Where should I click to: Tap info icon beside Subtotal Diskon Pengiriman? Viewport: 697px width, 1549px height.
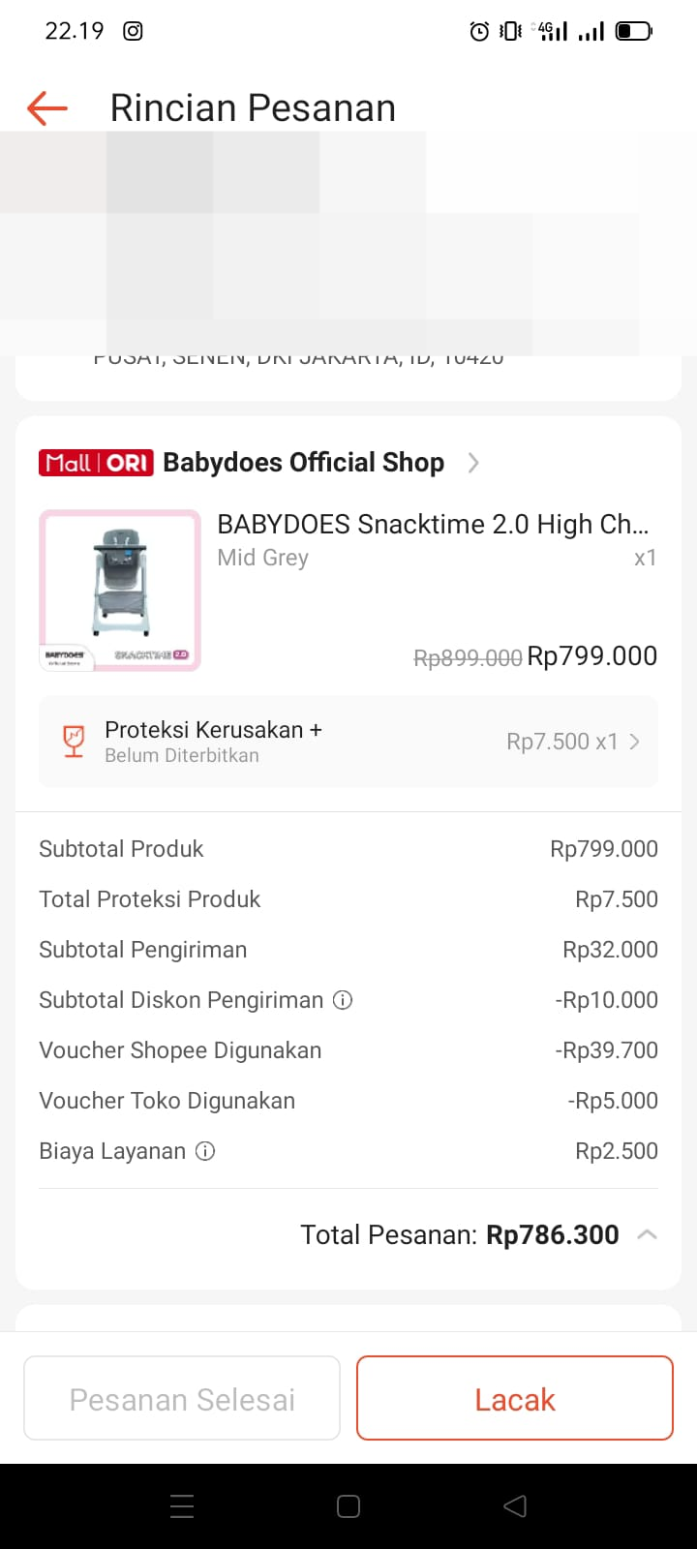click(x=343, y=1000)
